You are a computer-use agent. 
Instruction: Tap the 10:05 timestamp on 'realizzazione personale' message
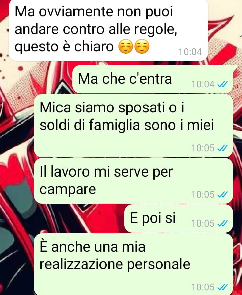[203, 287]
